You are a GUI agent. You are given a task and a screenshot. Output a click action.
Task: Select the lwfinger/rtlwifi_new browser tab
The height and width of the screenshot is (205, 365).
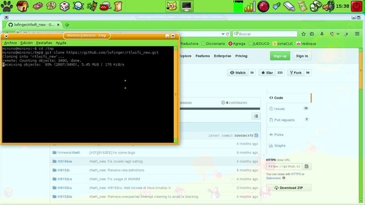click(34, 24)
